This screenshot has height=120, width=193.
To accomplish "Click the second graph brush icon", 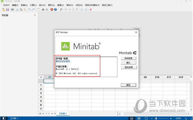I will (86, 10).
